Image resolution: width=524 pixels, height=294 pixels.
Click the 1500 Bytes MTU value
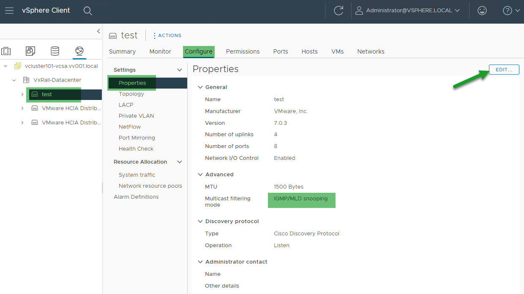(x=289, y=187)
